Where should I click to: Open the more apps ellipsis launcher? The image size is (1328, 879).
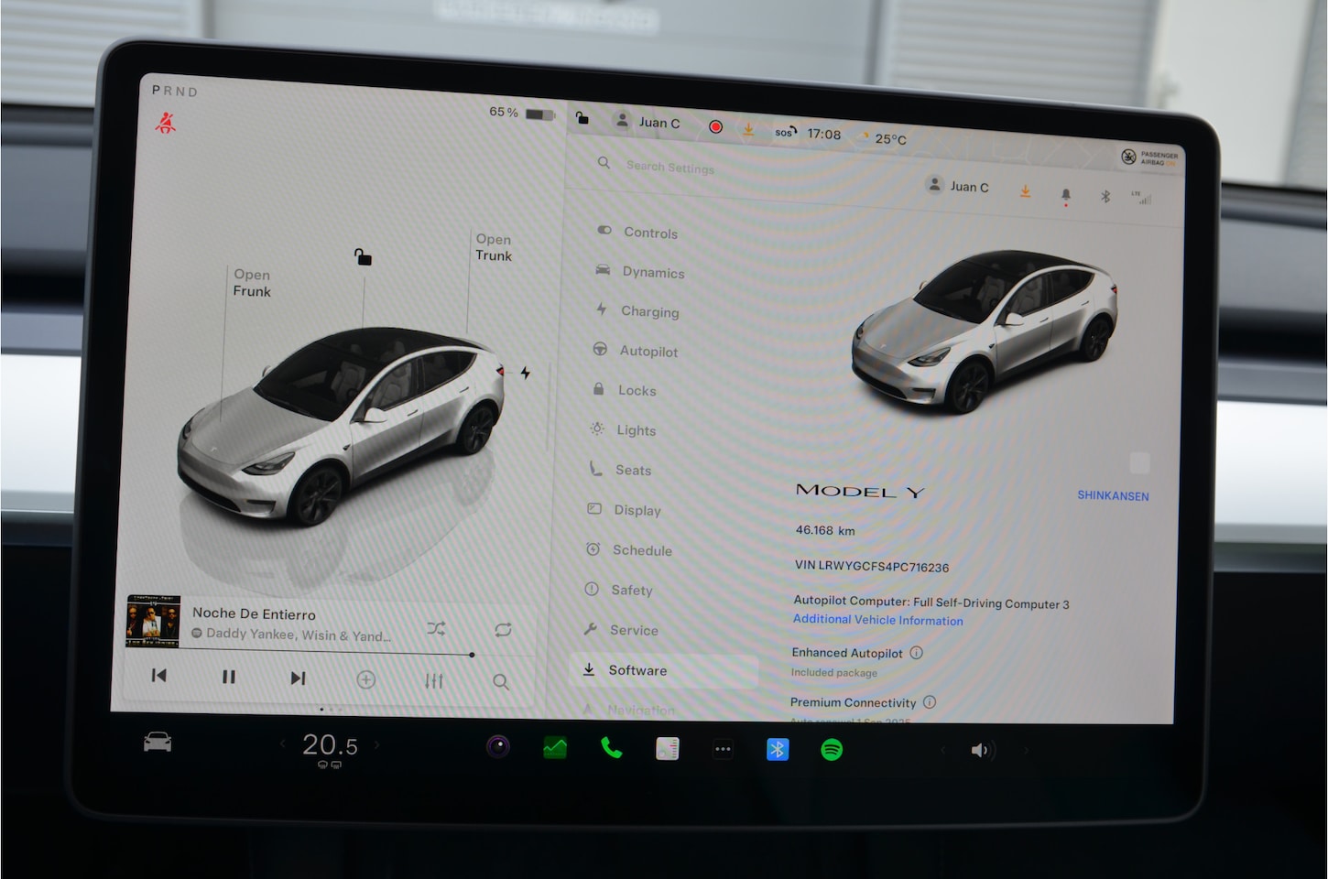[x=723, y=749]
